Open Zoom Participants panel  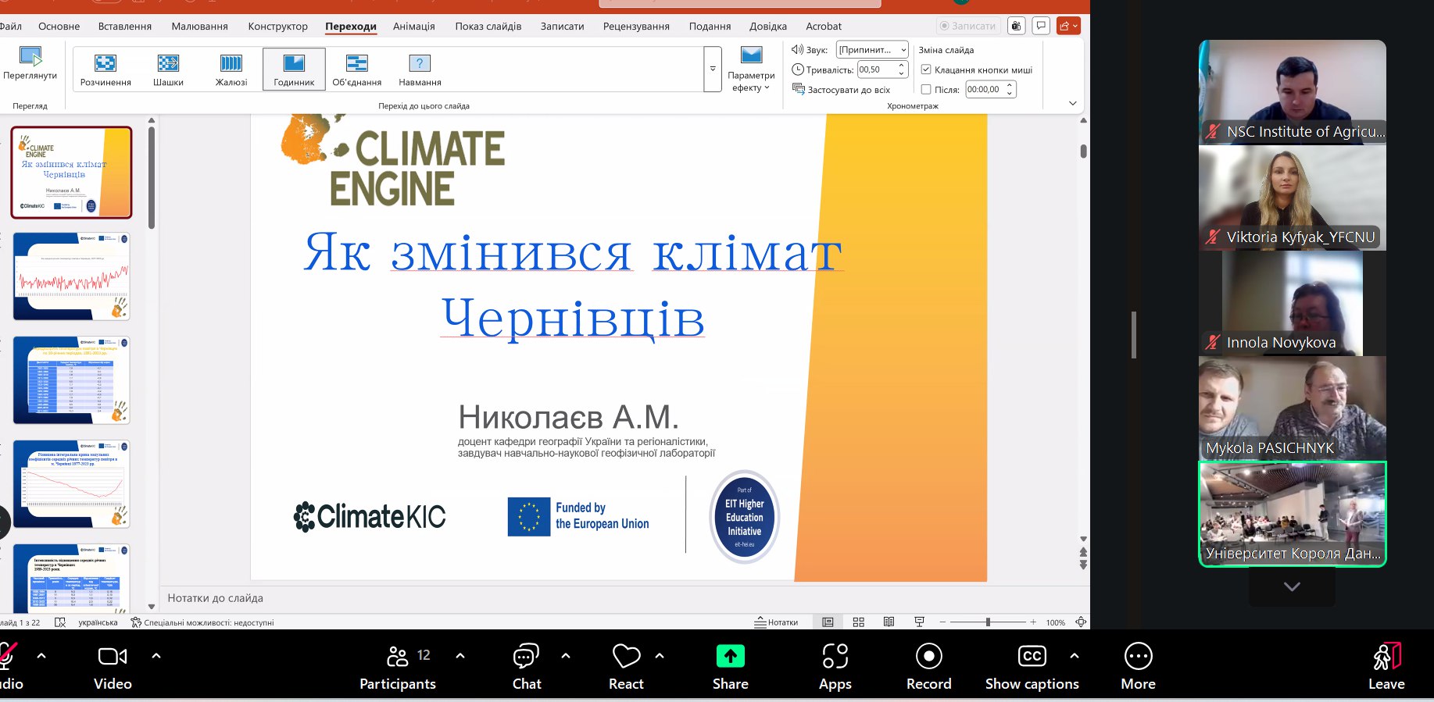[398, 668]
